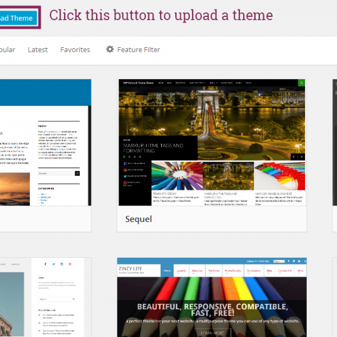
Task: Open the Latest themes tab
Action: (38, 49)
